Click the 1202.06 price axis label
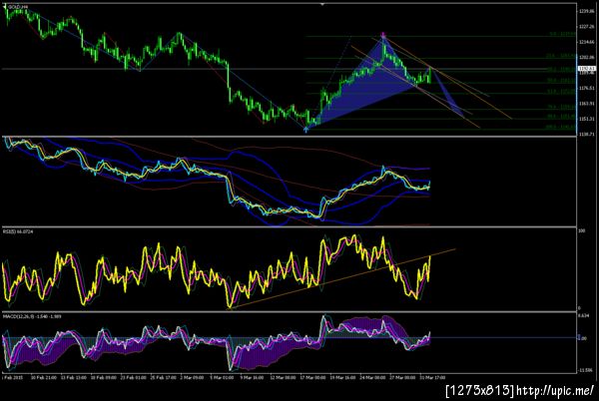The height and width of the screenshot is (401, 599). click(586, 58)
